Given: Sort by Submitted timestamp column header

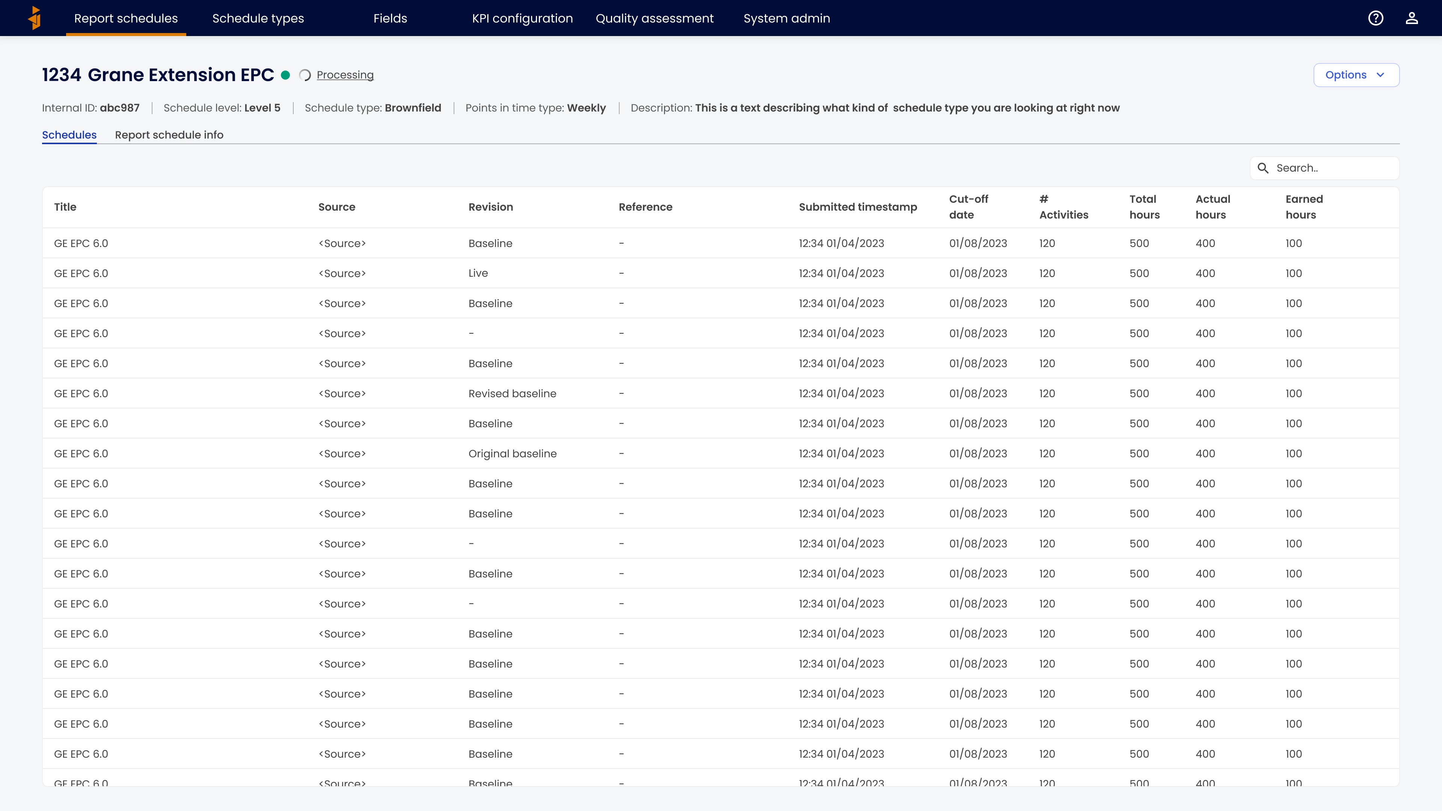Looking at the screenshot, I should (858, 207).
